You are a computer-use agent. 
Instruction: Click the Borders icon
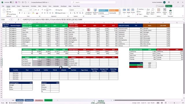[x=29, y=13]
